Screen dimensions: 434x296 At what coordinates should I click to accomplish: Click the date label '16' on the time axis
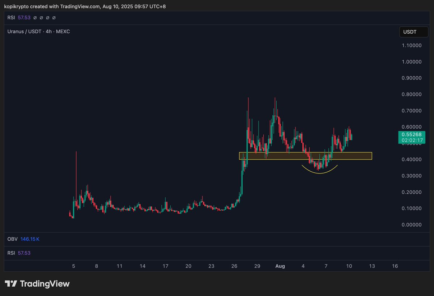395,266
